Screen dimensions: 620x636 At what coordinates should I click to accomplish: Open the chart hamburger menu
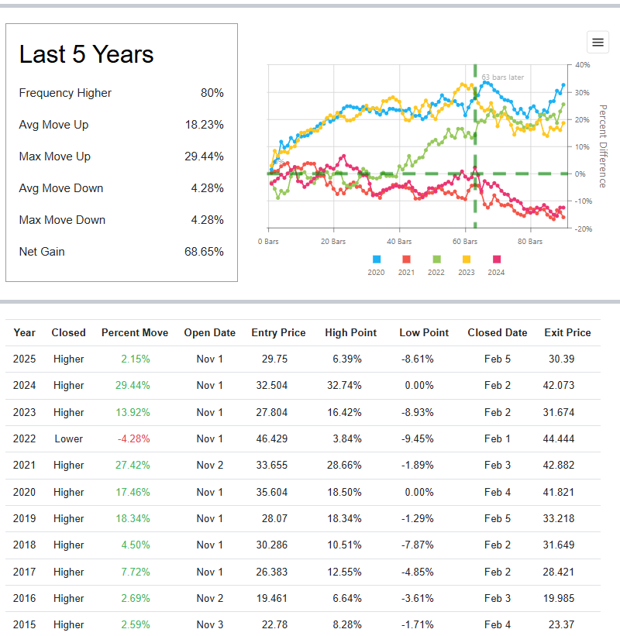pos(598,42)
